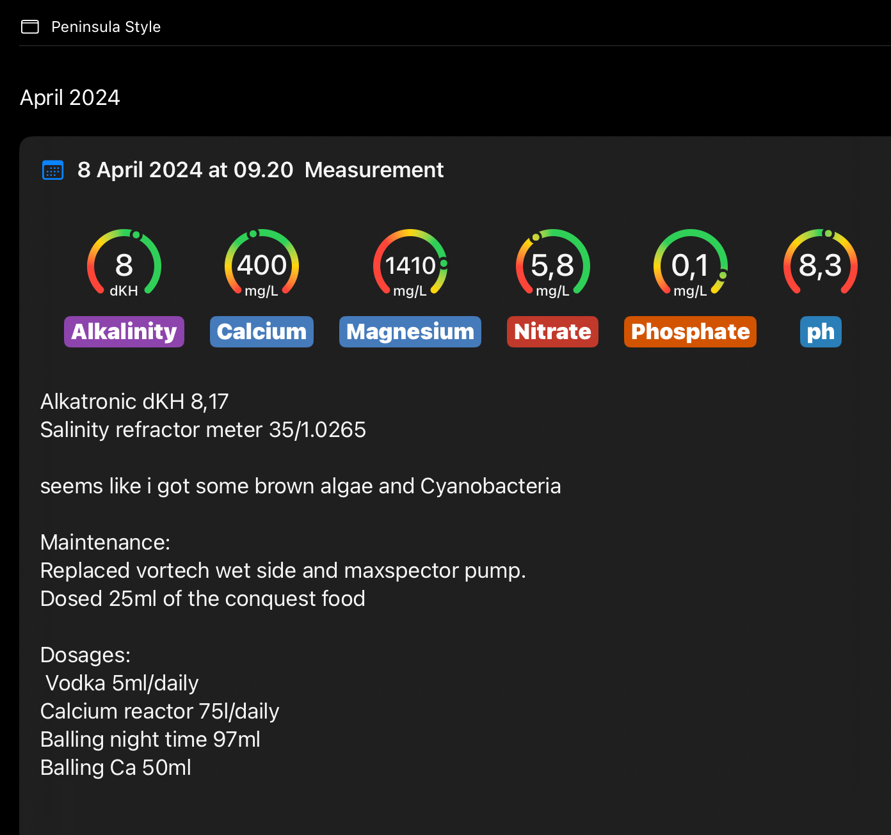The image size is (891, 835).
Task: Open the Peninsula Style aquarium title
Action: 106,27
